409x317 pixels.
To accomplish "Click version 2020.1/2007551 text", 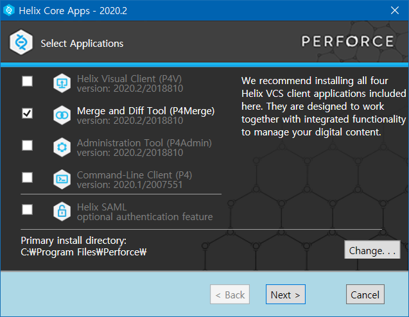I will click(130, 185).
